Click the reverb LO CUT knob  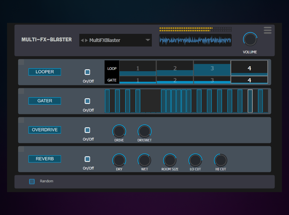[x=195, y=160]
